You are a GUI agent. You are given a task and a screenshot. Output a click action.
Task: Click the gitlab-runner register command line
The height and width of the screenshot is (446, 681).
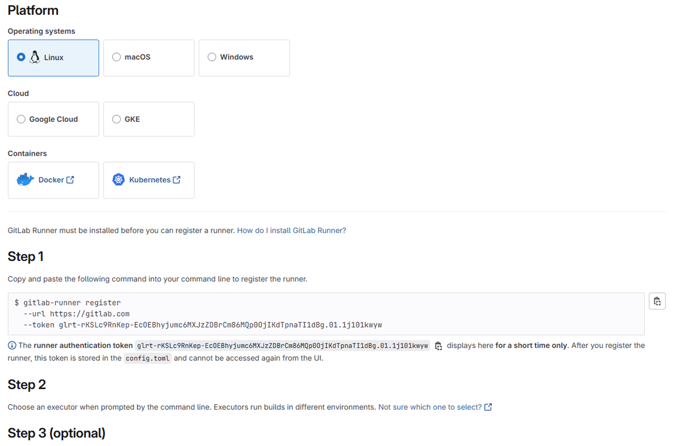tap(68, 303)
